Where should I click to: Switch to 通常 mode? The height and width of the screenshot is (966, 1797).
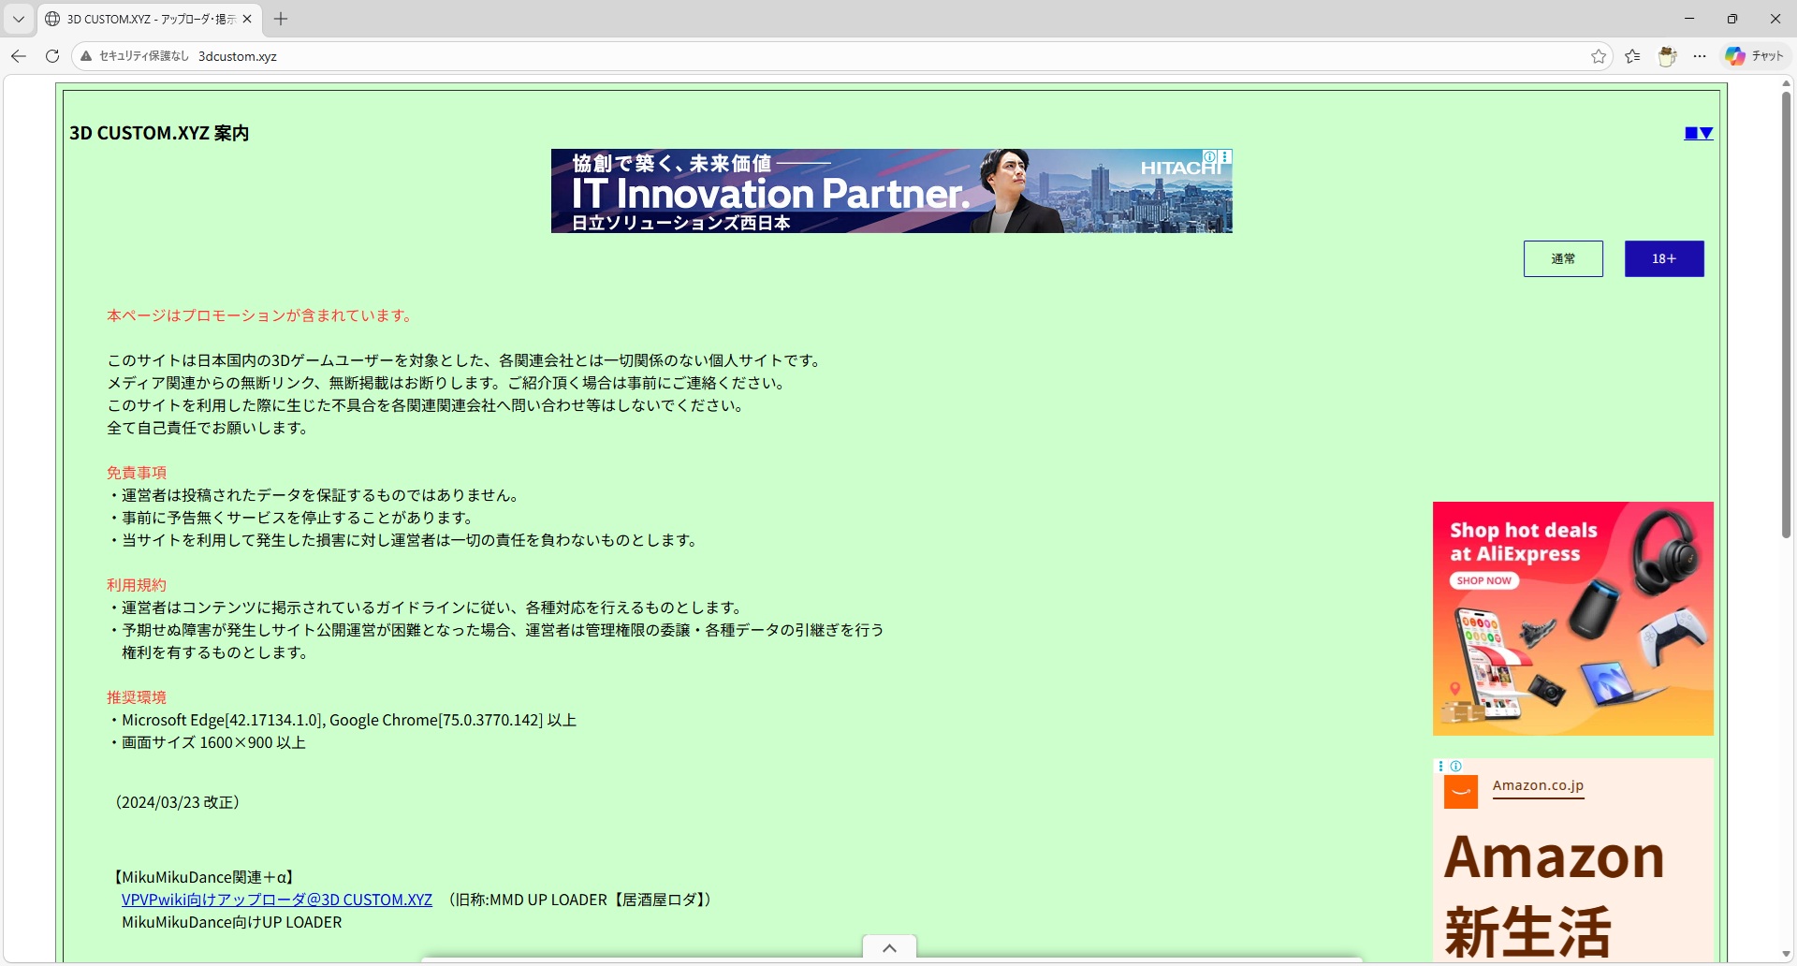tap(1563, 259)
